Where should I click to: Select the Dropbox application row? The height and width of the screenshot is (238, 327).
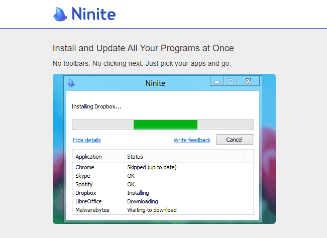[x=163, y=193]
